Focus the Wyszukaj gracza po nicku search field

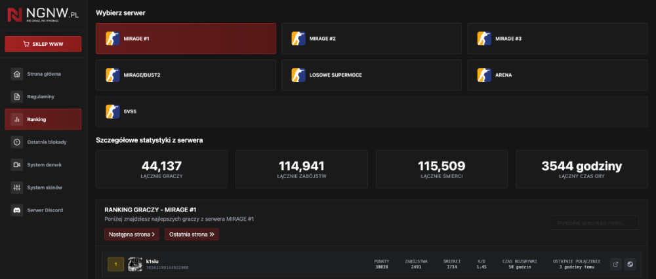(x=595, y=223)
